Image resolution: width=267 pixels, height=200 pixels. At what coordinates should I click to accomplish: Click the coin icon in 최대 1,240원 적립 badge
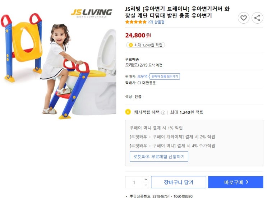(x=130, y=45)
